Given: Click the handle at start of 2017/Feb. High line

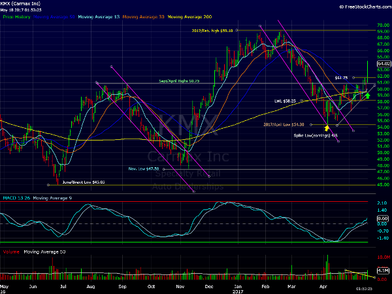Looking at the screenshot, I should pyautogui.click(x=237, y=30).
